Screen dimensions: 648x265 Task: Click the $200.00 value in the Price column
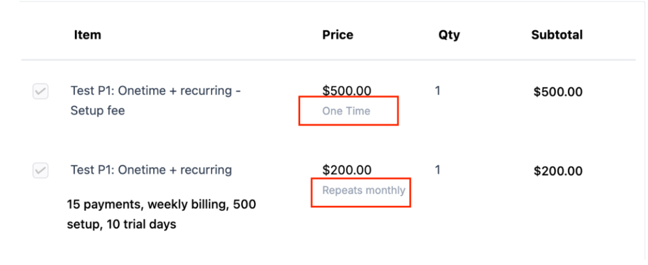[x=347, y=170]
